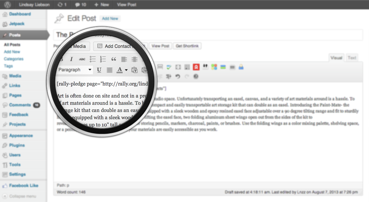Open the Tools menu item

[x=15, y=165]
